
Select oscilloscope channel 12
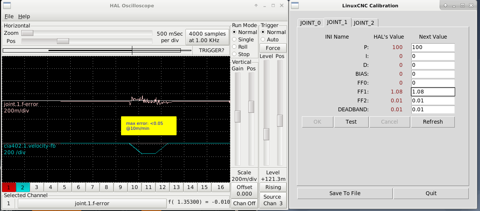(162, 187)
